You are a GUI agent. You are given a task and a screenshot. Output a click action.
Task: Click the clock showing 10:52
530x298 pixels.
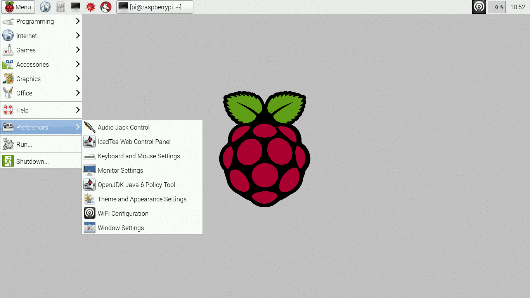(518, 7)
